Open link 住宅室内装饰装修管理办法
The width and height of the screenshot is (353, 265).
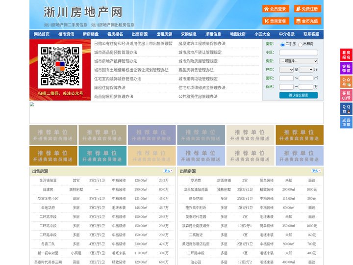[118, 79]
